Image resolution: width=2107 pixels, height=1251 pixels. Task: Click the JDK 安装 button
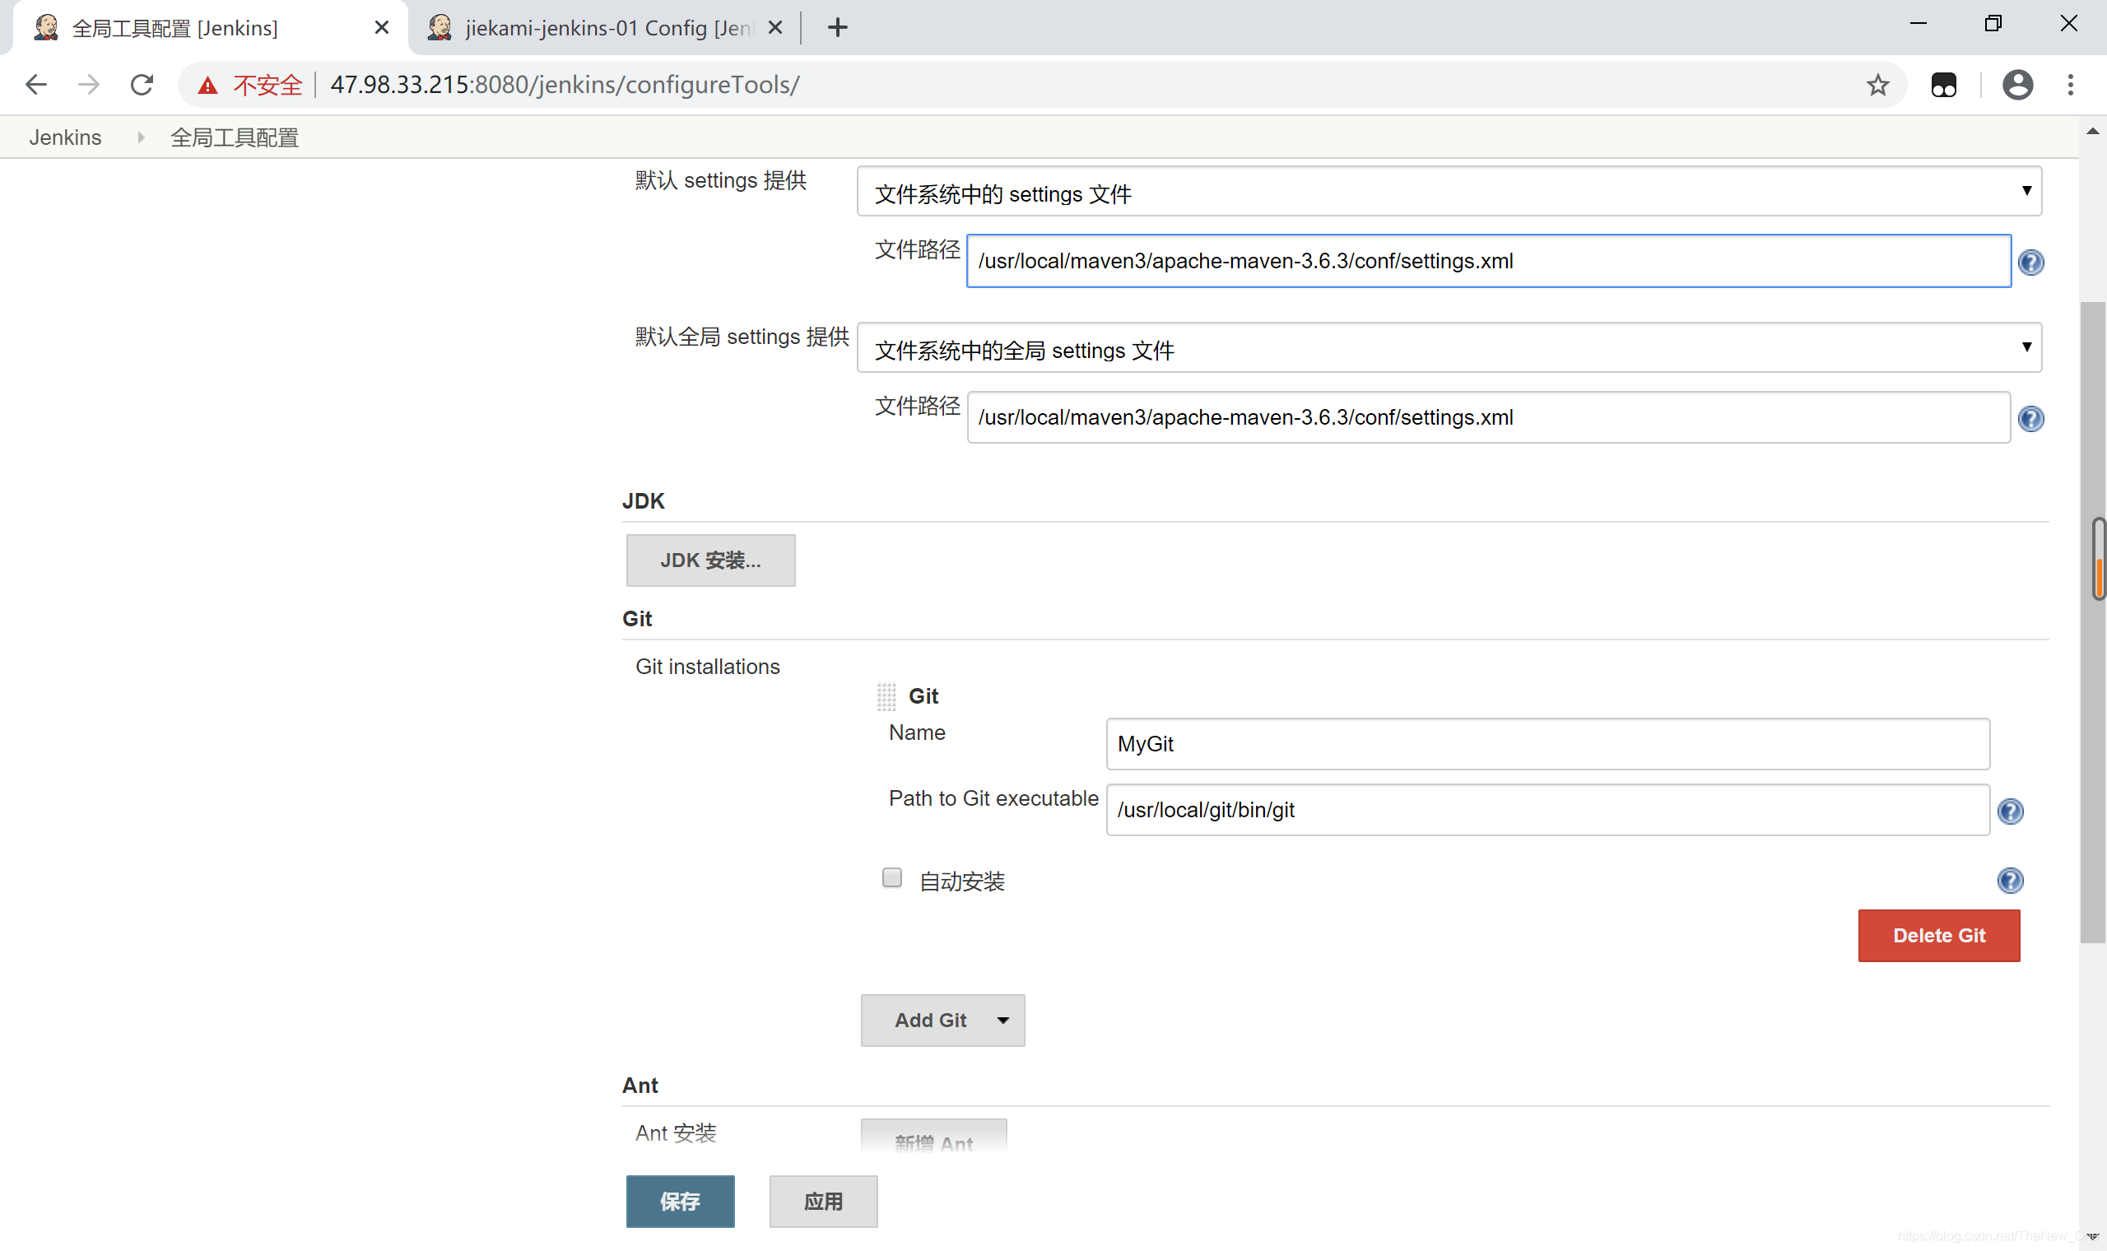710,560
